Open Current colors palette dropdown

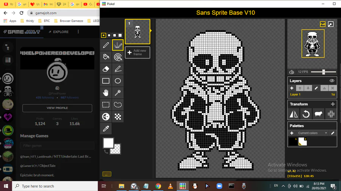(312, 133)
